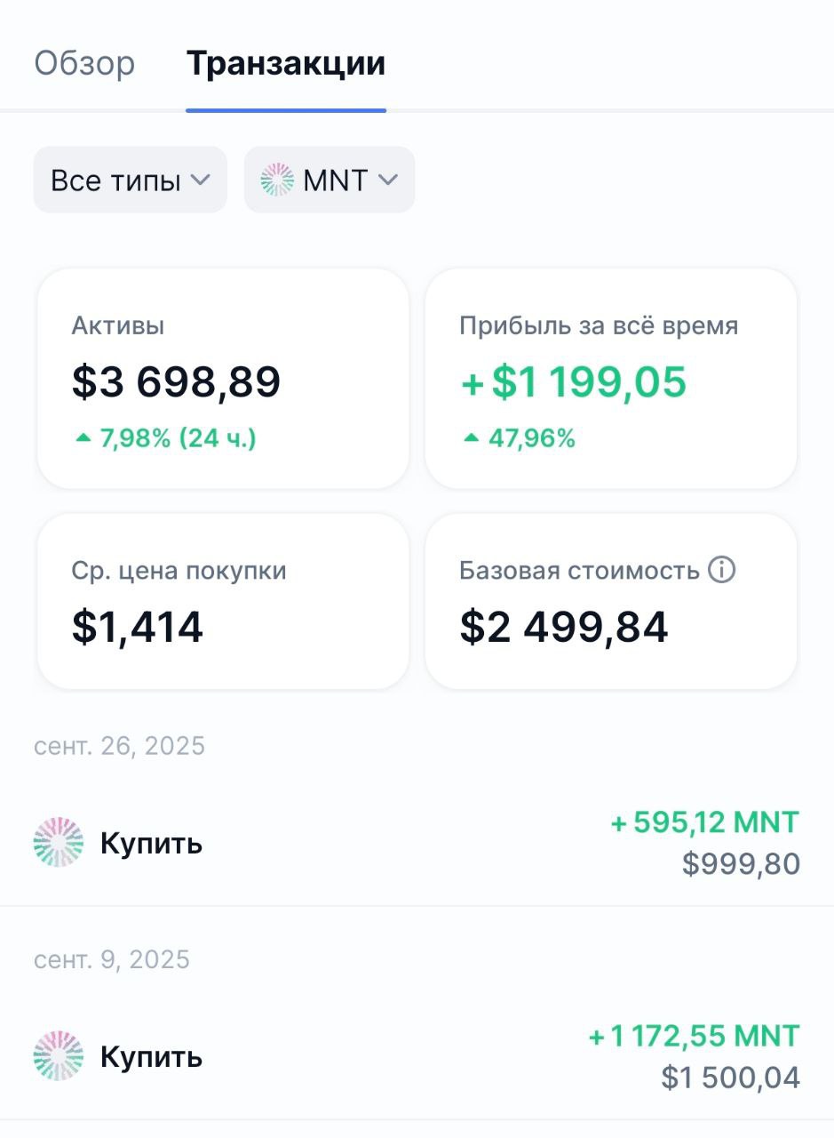Open the Активы card showing $3 698,89
Image resolution: width=834 pixels, height=1138 pixels.
click(x=222, y=379)
